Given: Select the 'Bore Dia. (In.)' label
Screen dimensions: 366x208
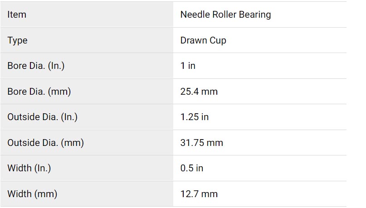Looking at the screenshot, I should click(36, 66).
